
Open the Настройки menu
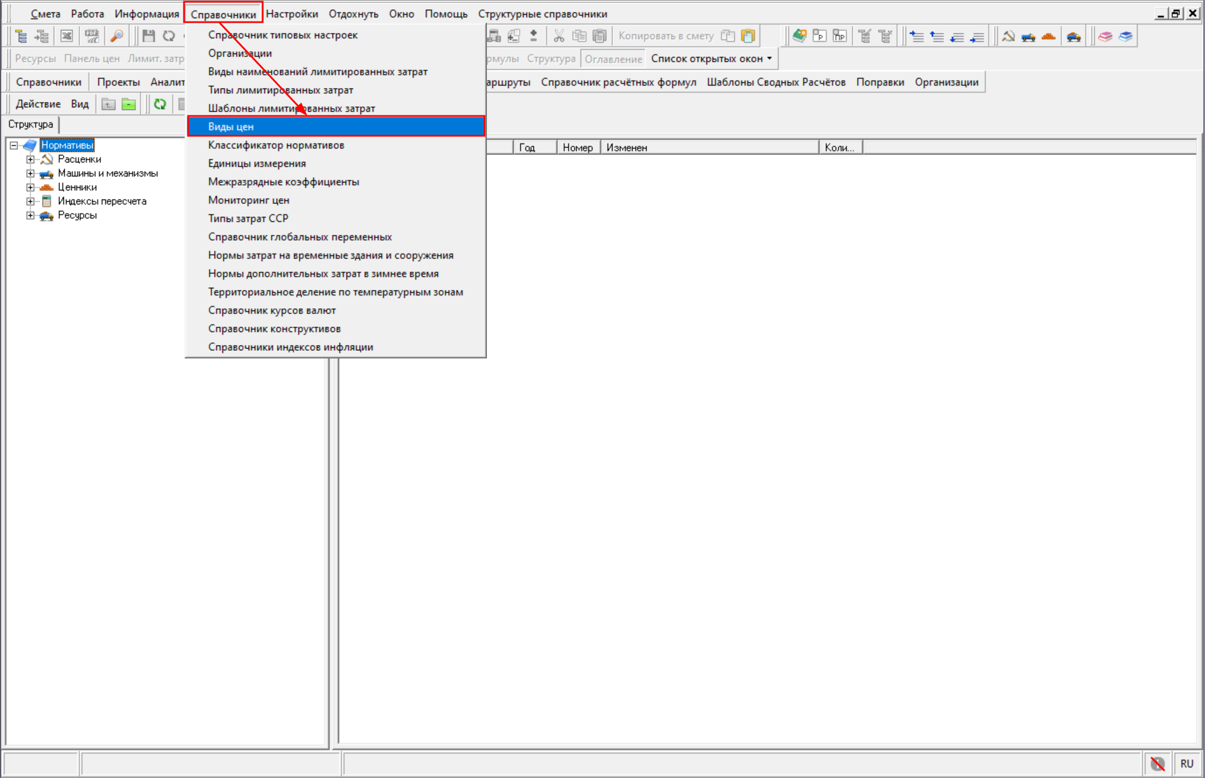292,14
